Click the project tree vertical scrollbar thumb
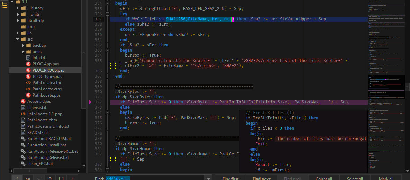The width and height of the screenshot is (410, 180). [84, 54]
